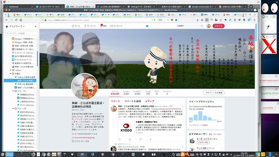Viewport: 279px width, 157px height.
Task: Collapse the 弁護士 bookmark folder
Action: click(x=10, y=74)
